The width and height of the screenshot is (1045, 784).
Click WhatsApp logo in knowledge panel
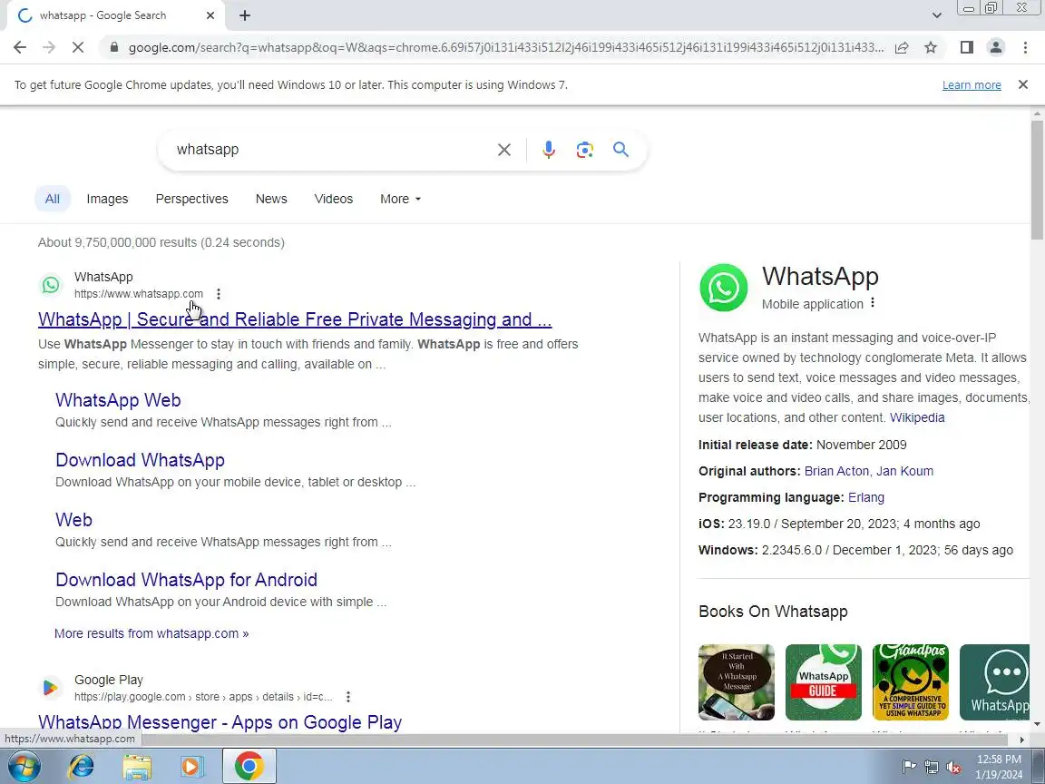coord(724,288)
